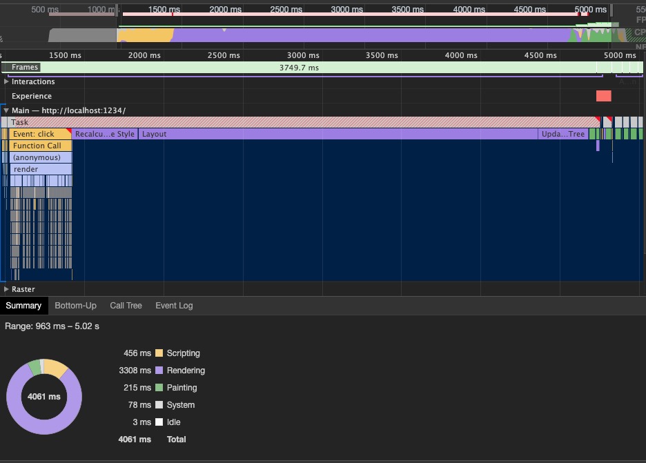Select the (anonymous) function block

pos(40,157)
